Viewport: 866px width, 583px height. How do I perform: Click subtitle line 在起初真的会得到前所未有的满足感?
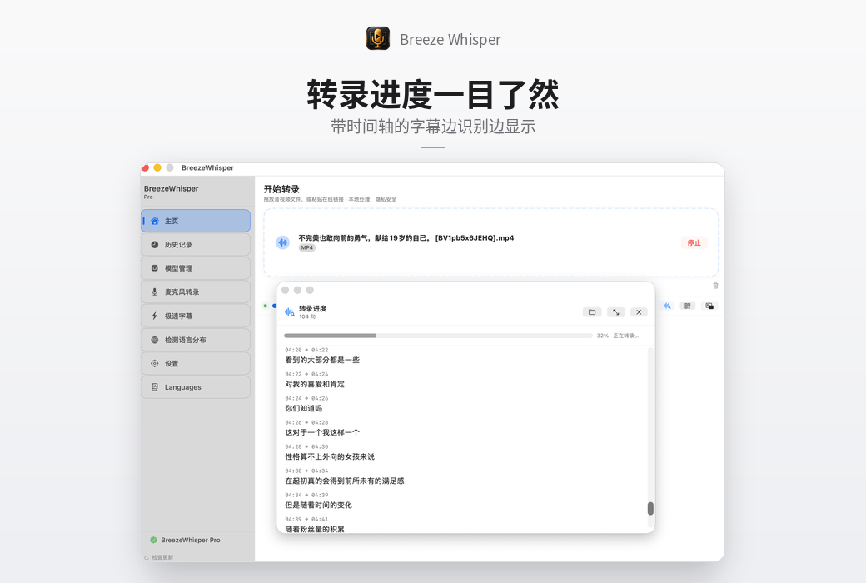click(345, 481)
